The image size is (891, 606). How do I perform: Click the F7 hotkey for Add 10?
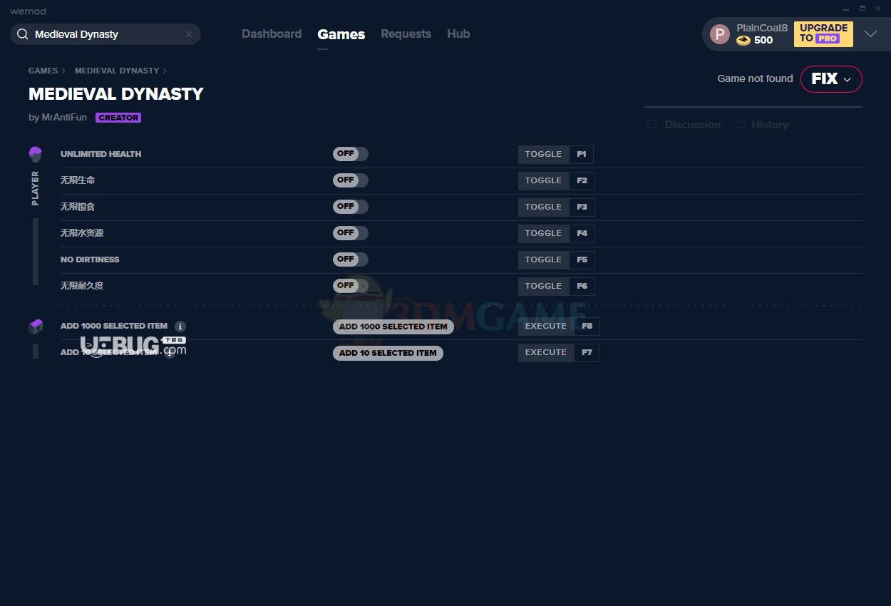point(587,353)
